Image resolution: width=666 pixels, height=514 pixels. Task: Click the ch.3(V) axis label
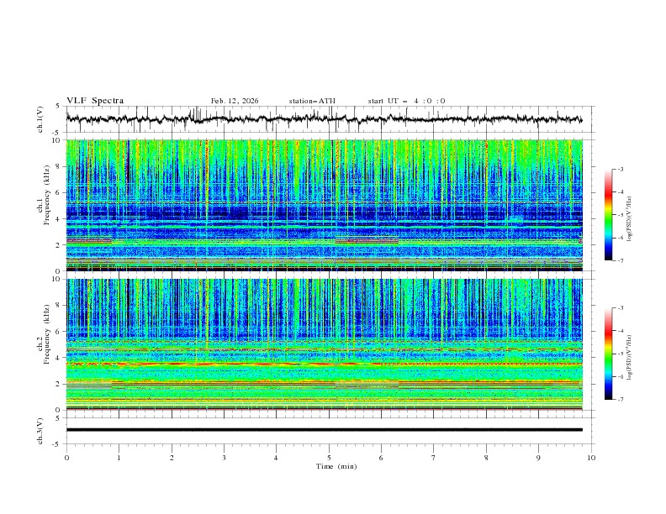click(41, 430)
